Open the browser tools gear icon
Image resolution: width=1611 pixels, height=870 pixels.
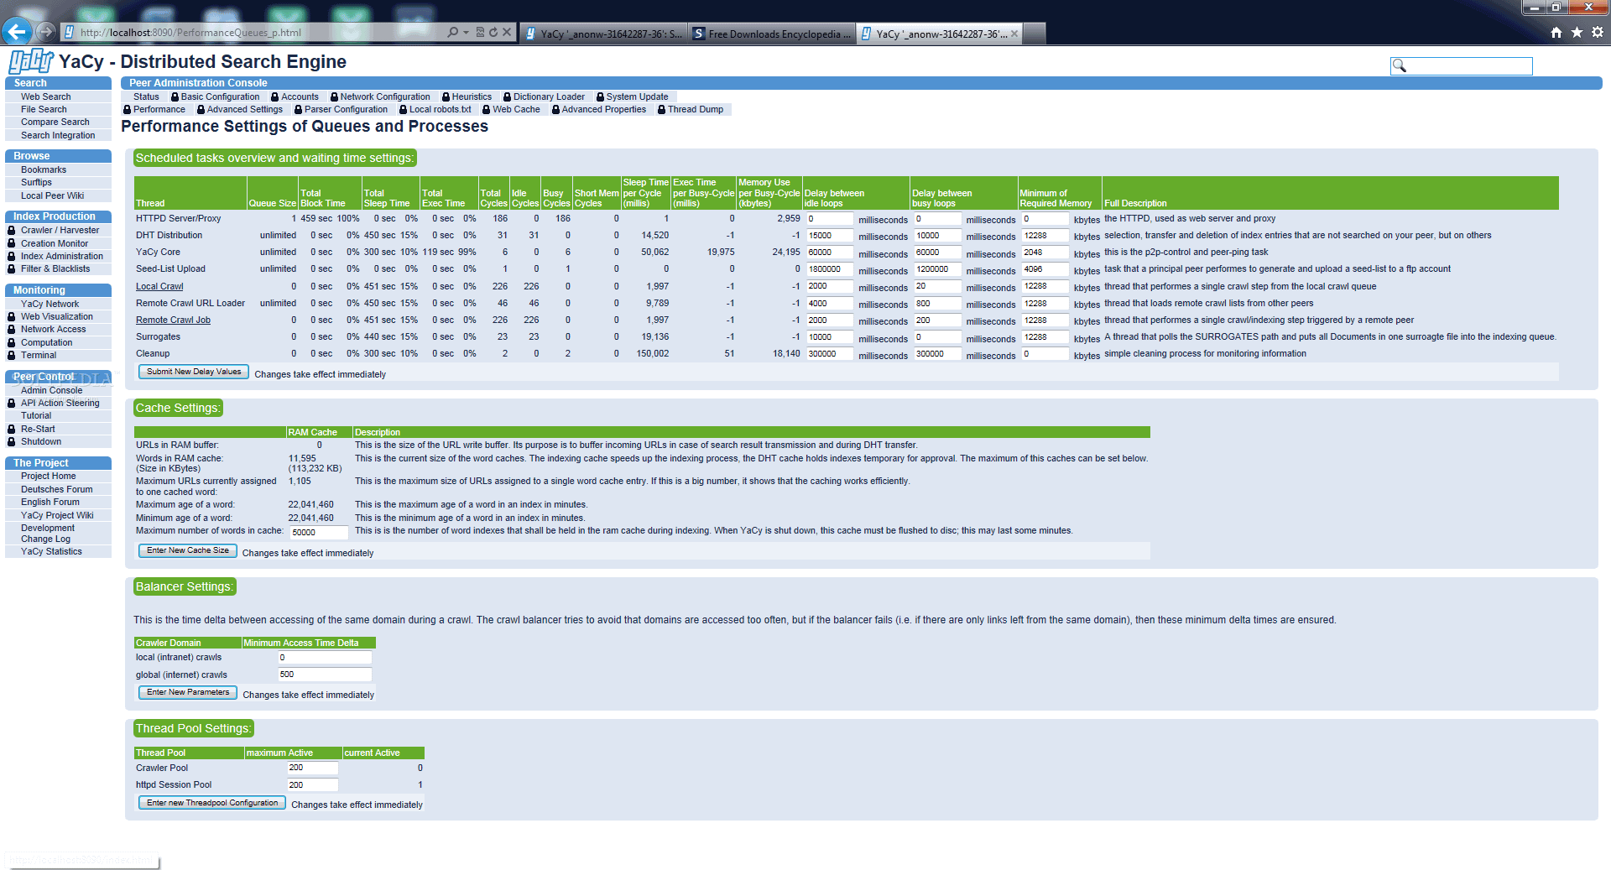coord(1598,32)
